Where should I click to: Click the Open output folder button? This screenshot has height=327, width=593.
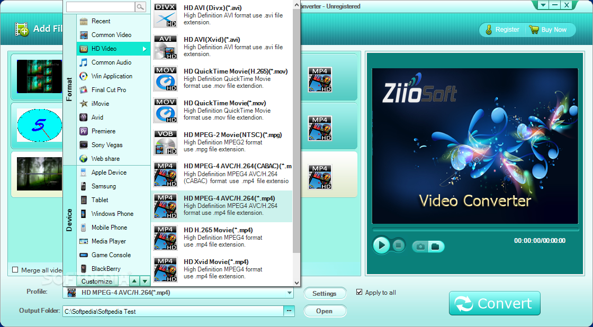click(x=325, y=311)
